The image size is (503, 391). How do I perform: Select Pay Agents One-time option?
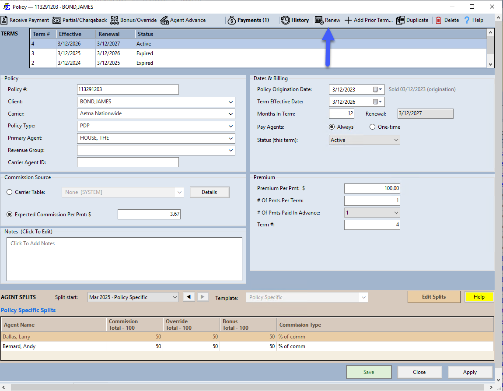[372, 127]
